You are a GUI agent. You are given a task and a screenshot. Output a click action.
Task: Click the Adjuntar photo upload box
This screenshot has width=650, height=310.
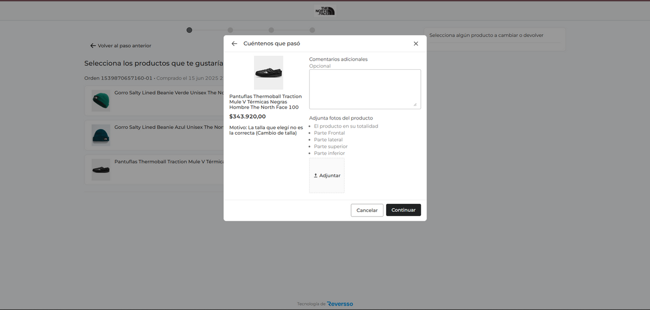(x=327, y=175)
